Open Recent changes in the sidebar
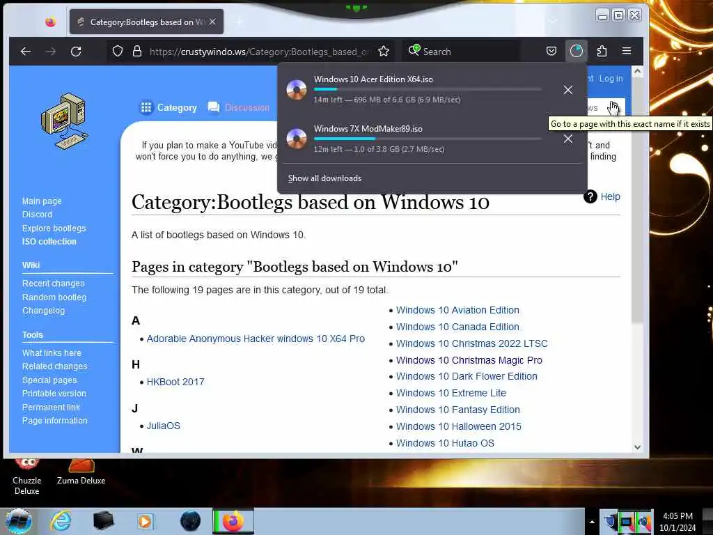The width and height of the screenshot is (713, 535). tap(53, 284)
